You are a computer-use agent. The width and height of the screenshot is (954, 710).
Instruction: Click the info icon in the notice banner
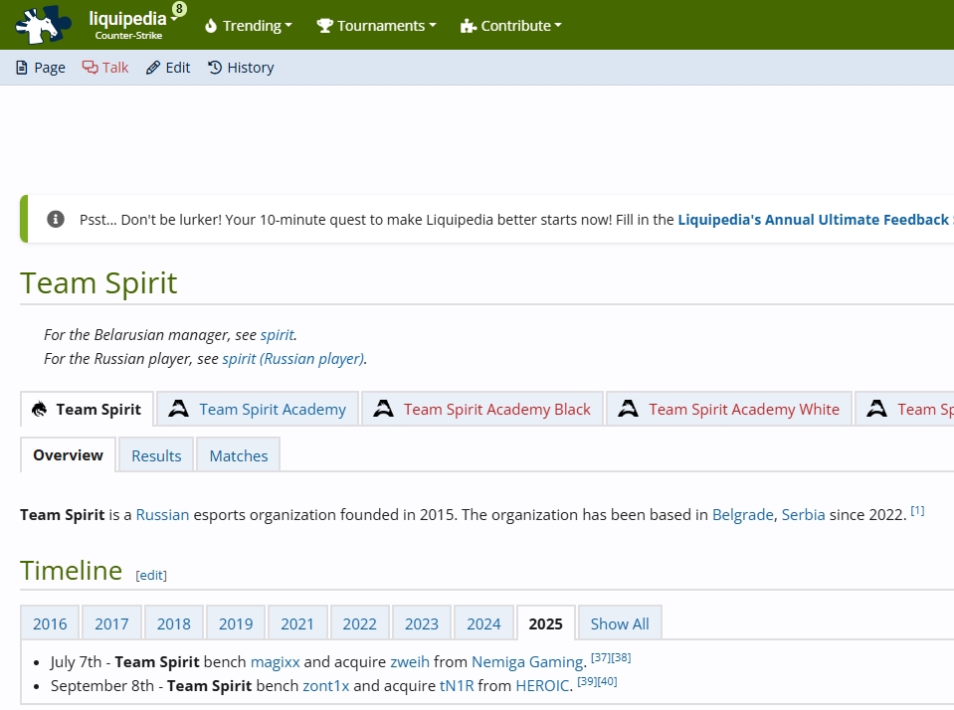click(57, 220)
